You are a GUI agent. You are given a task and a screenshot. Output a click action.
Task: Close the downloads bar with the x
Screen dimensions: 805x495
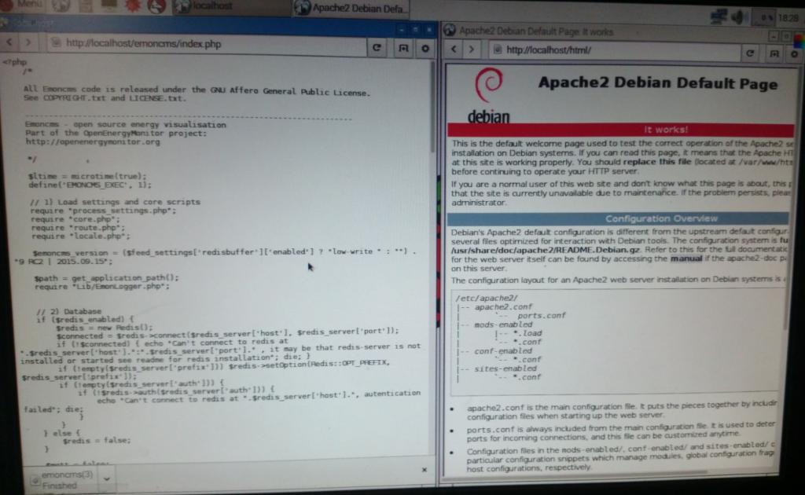pos(424,469)
